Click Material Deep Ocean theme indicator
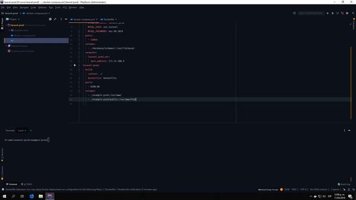The width and height of the screenshot is (356, 200). pyautogui.click(x=268, y=189)
